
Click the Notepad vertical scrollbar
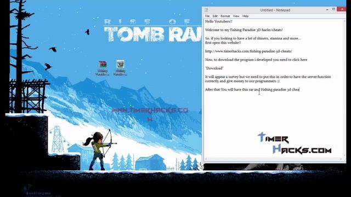tap(344, 88)
